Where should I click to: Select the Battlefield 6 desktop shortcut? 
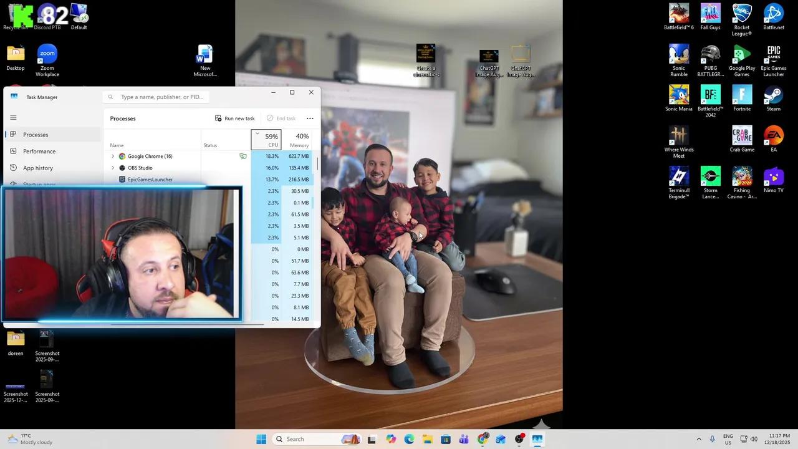tap(679, 16)
